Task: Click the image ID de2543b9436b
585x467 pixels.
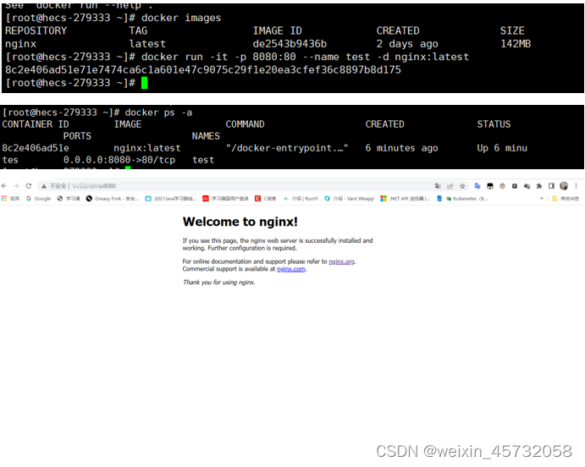Action: (290, 44)
